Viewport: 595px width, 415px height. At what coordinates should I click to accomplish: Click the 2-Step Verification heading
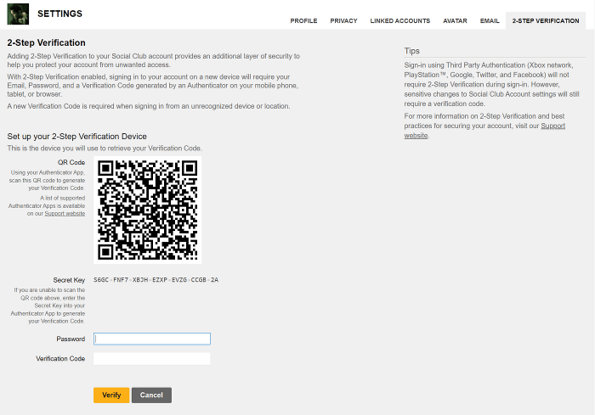click(46, 42)
